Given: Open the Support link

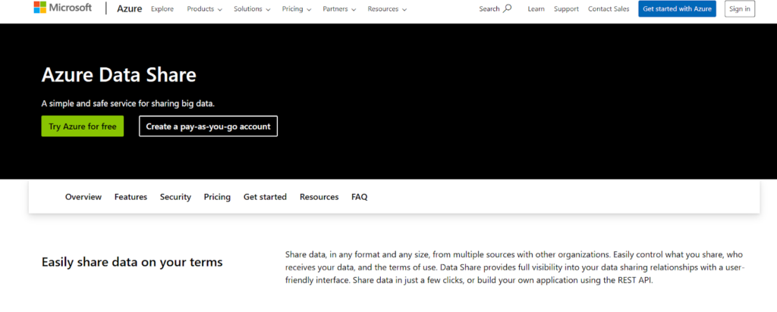Looking at the screenshot, I should click(x=566, y=9).
